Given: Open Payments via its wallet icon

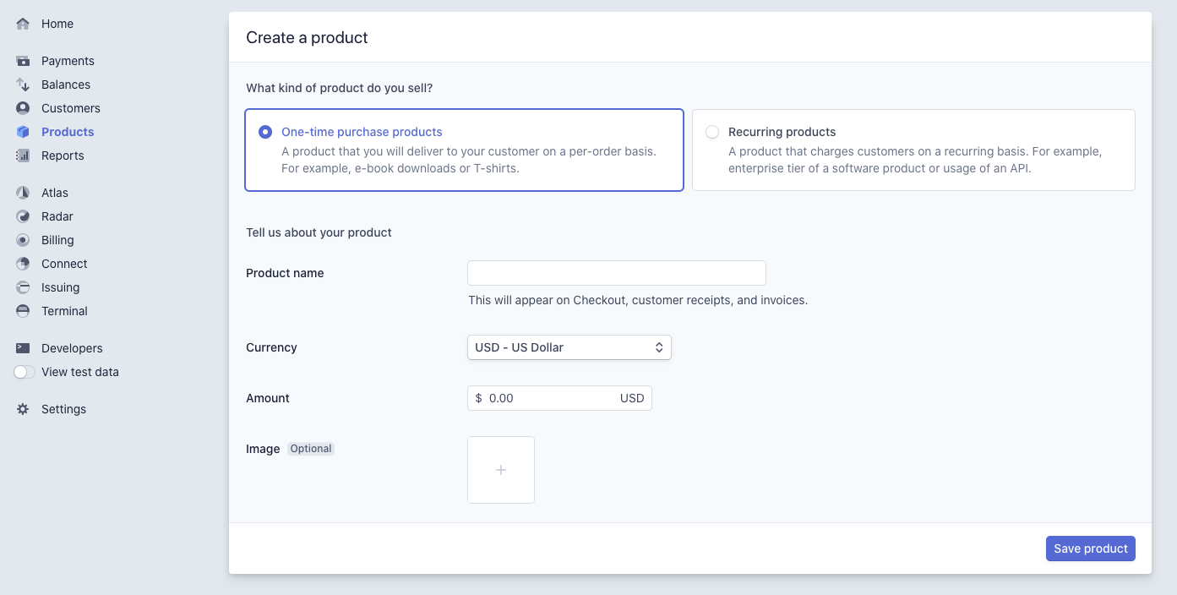Looking at the screenshot, I should [x=23, y=61].
